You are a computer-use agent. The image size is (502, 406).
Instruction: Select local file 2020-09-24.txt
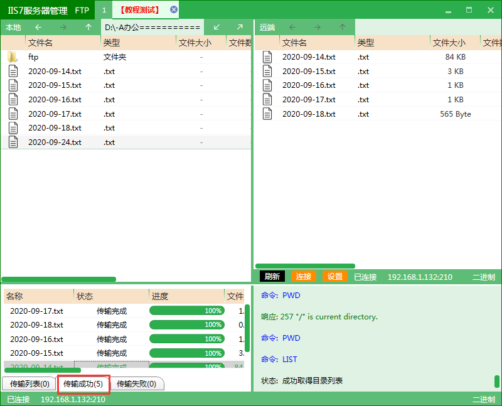55,142
